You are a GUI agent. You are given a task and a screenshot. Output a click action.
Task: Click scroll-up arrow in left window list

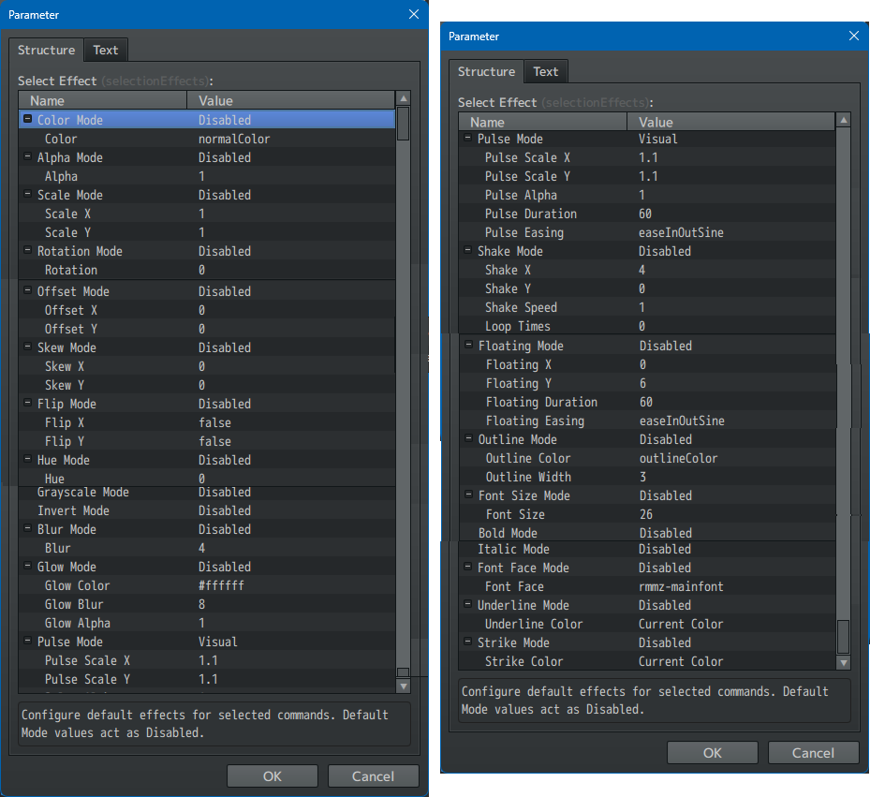pos(404,98)
